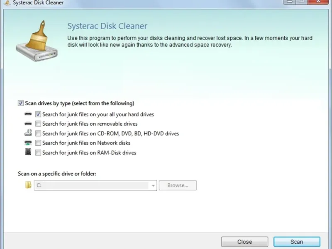Screen dimensions: 332x249
Task: Click the Close button
Action: (244, 242)
